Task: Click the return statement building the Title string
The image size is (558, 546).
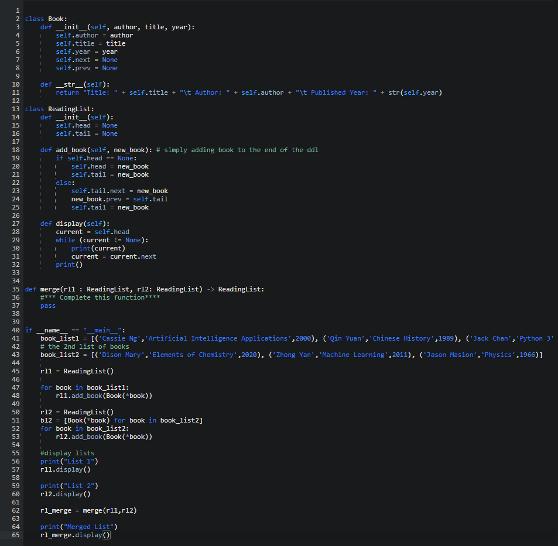Action: 249,92
